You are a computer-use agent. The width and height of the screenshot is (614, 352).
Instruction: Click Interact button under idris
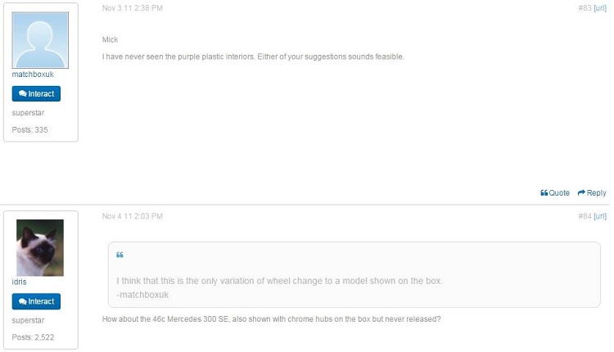coord(36,301)
